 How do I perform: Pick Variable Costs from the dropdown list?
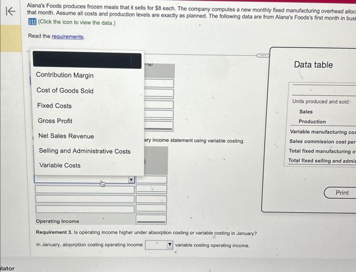(x=60, y=165)
